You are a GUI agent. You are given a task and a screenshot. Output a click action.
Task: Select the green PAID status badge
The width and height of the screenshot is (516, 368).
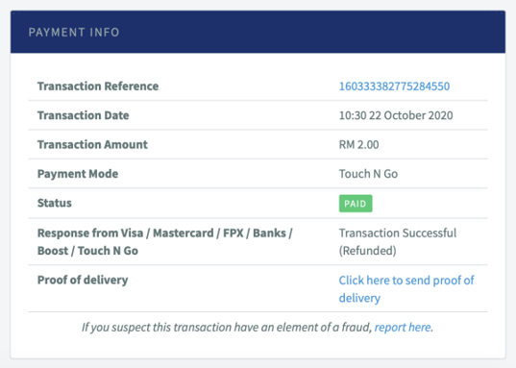pos(356,204)
